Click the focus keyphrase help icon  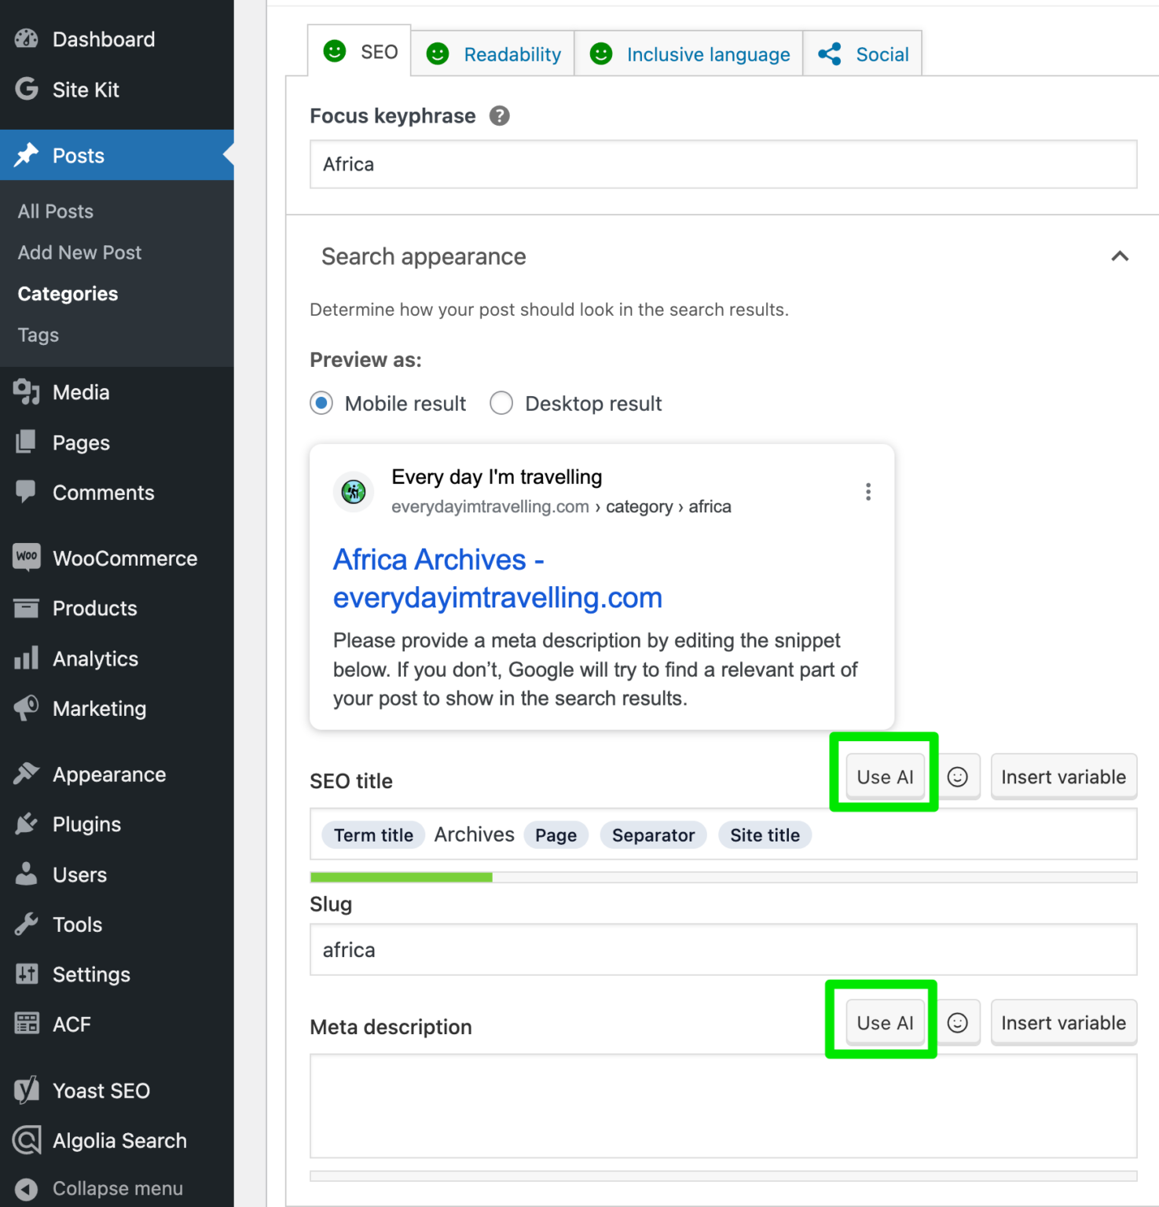click(x=500, y=116)
